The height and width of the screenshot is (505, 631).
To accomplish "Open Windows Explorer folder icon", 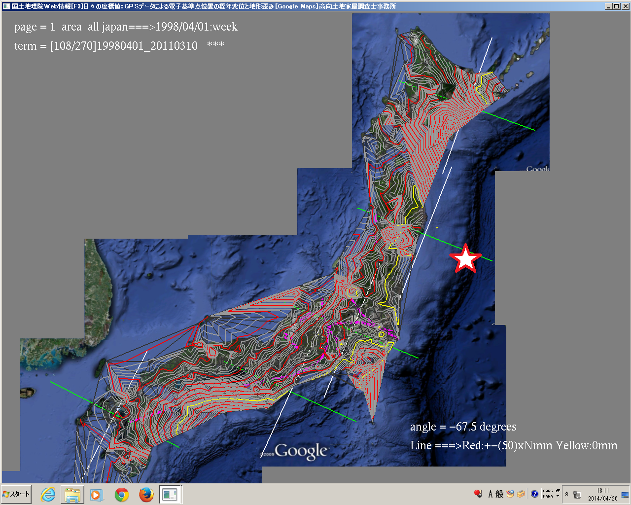I will click(x=72, y=494).
